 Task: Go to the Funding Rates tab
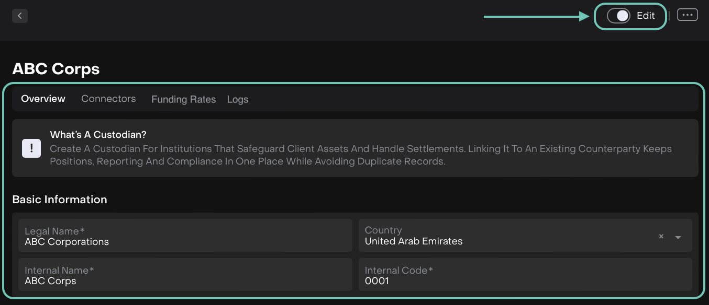183,99
